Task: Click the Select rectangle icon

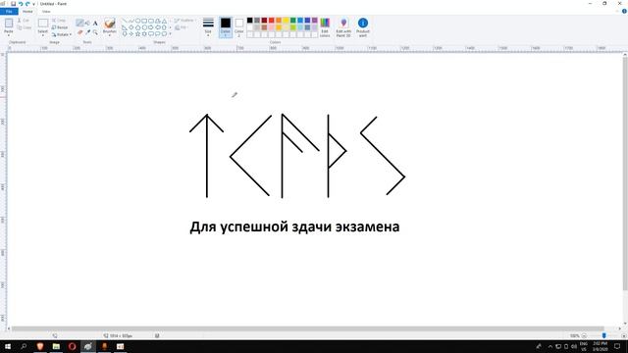Action: [43, 23]
